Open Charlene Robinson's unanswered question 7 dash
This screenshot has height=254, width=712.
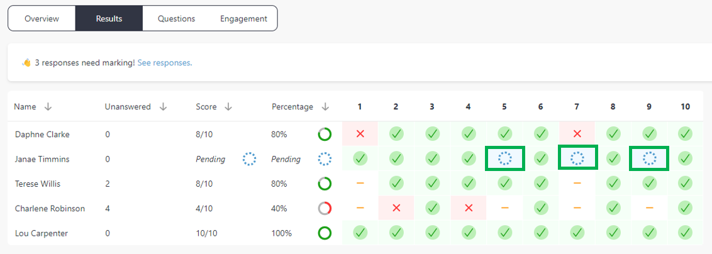577,207
